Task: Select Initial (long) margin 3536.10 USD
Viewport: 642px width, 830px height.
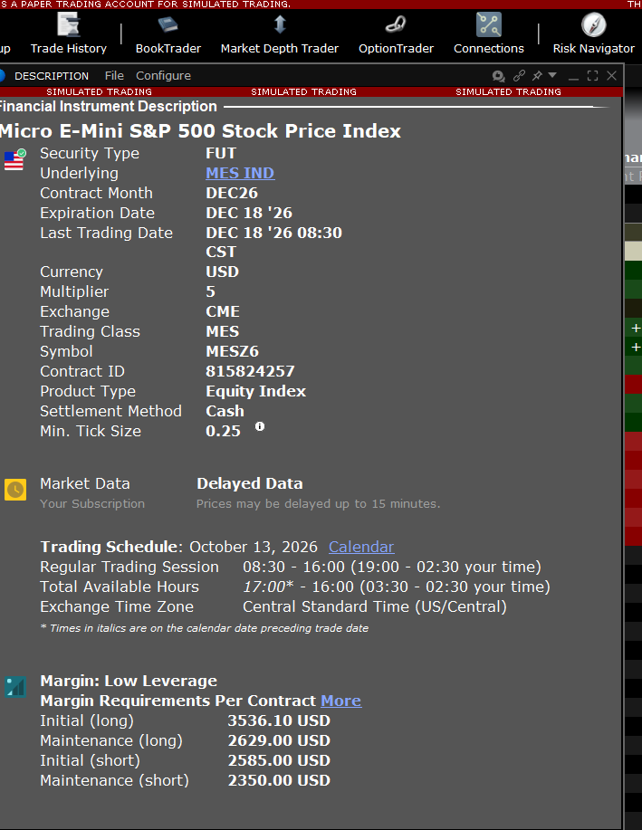Action: 279,721
